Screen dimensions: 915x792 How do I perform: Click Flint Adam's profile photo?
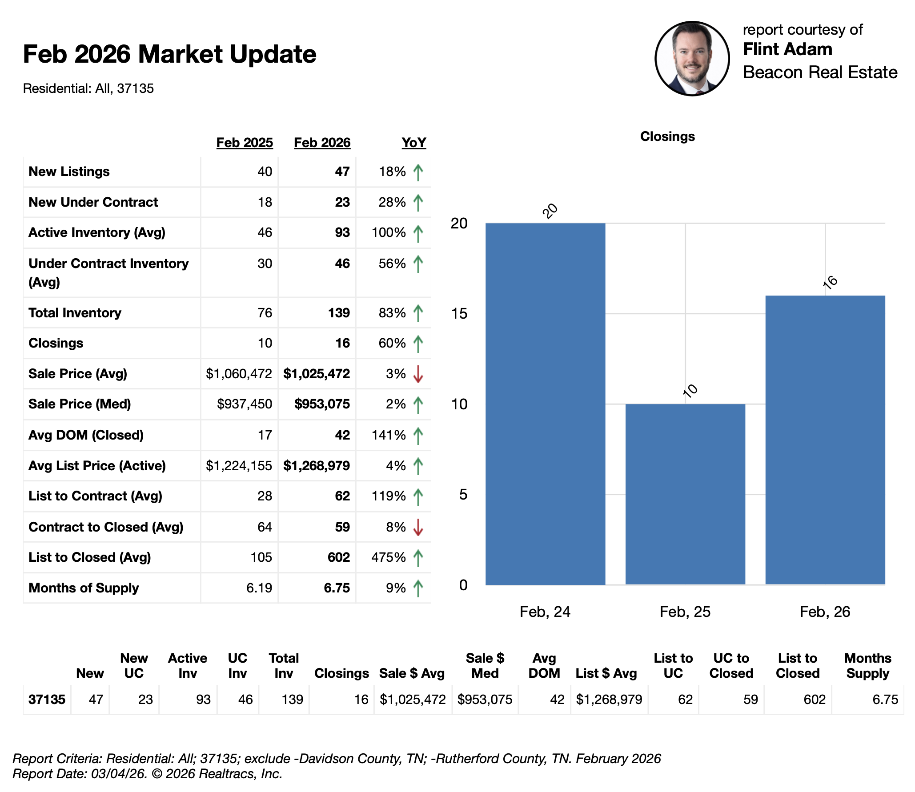(x=692, y=58)
